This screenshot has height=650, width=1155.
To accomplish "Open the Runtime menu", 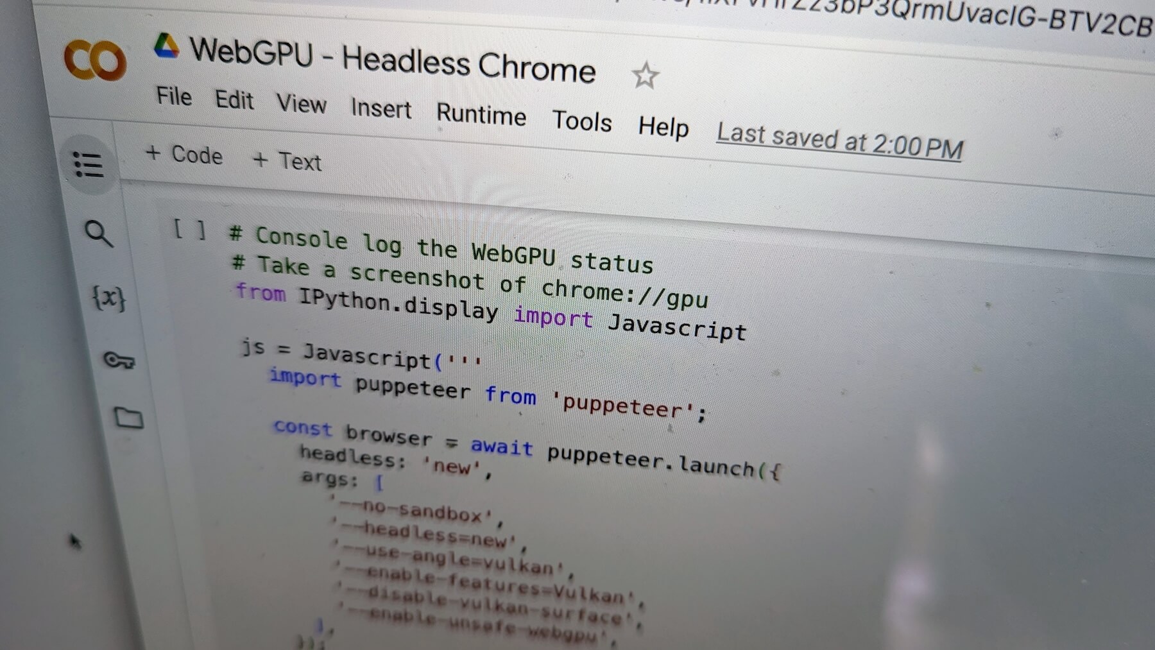I will tap(481, 115).
